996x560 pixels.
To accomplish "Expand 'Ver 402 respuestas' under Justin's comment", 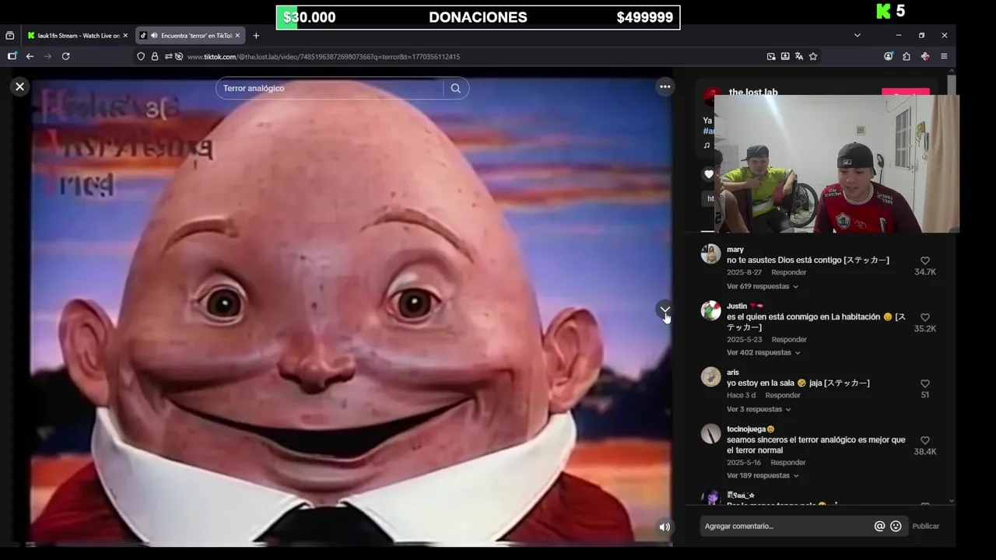I will pos(763,352).
